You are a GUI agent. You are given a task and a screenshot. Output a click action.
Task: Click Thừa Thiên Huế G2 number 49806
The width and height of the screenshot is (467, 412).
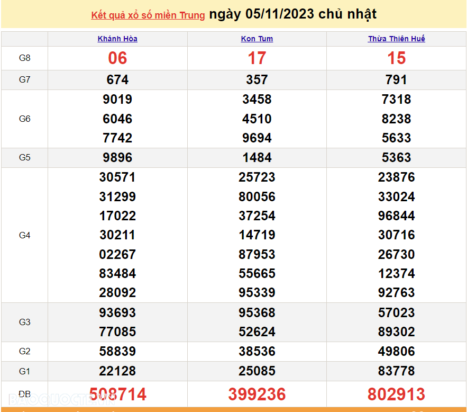click(x=396, y=352)
